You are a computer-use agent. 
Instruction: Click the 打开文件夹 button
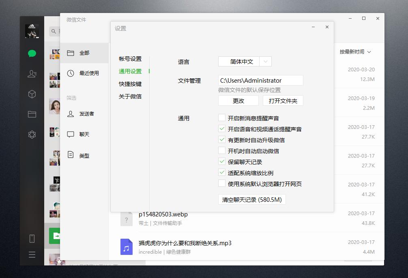coord(283,101)
